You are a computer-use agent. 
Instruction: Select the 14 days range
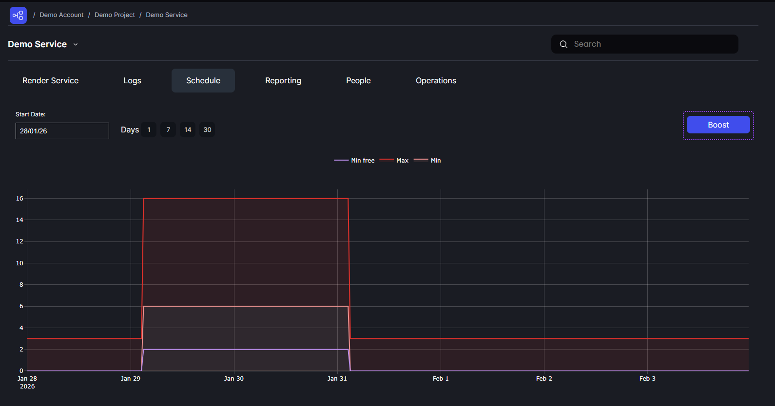[x=188, y=130]
